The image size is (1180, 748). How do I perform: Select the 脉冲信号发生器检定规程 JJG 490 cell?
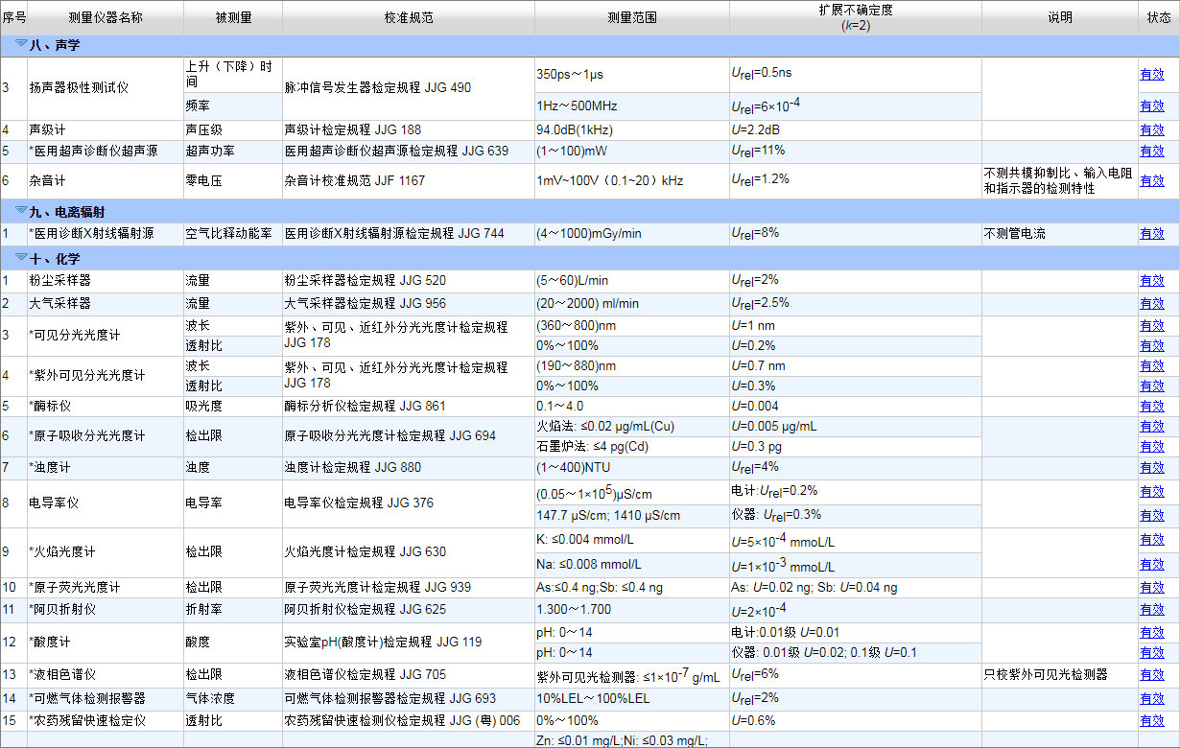pyautogui.click(x=408, y=88)
